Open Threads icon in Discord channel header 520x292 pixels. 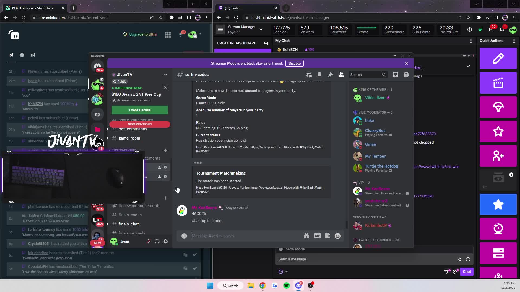pyautogui.click(x=309, y=75)
